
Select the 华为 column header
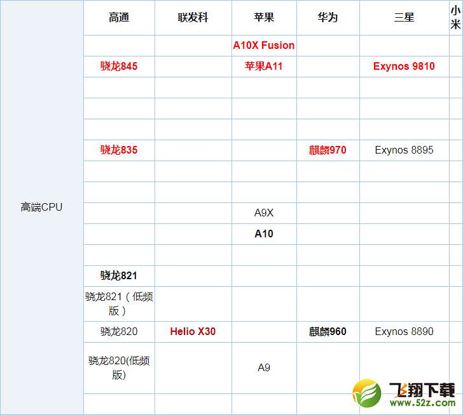pos(328,18)
